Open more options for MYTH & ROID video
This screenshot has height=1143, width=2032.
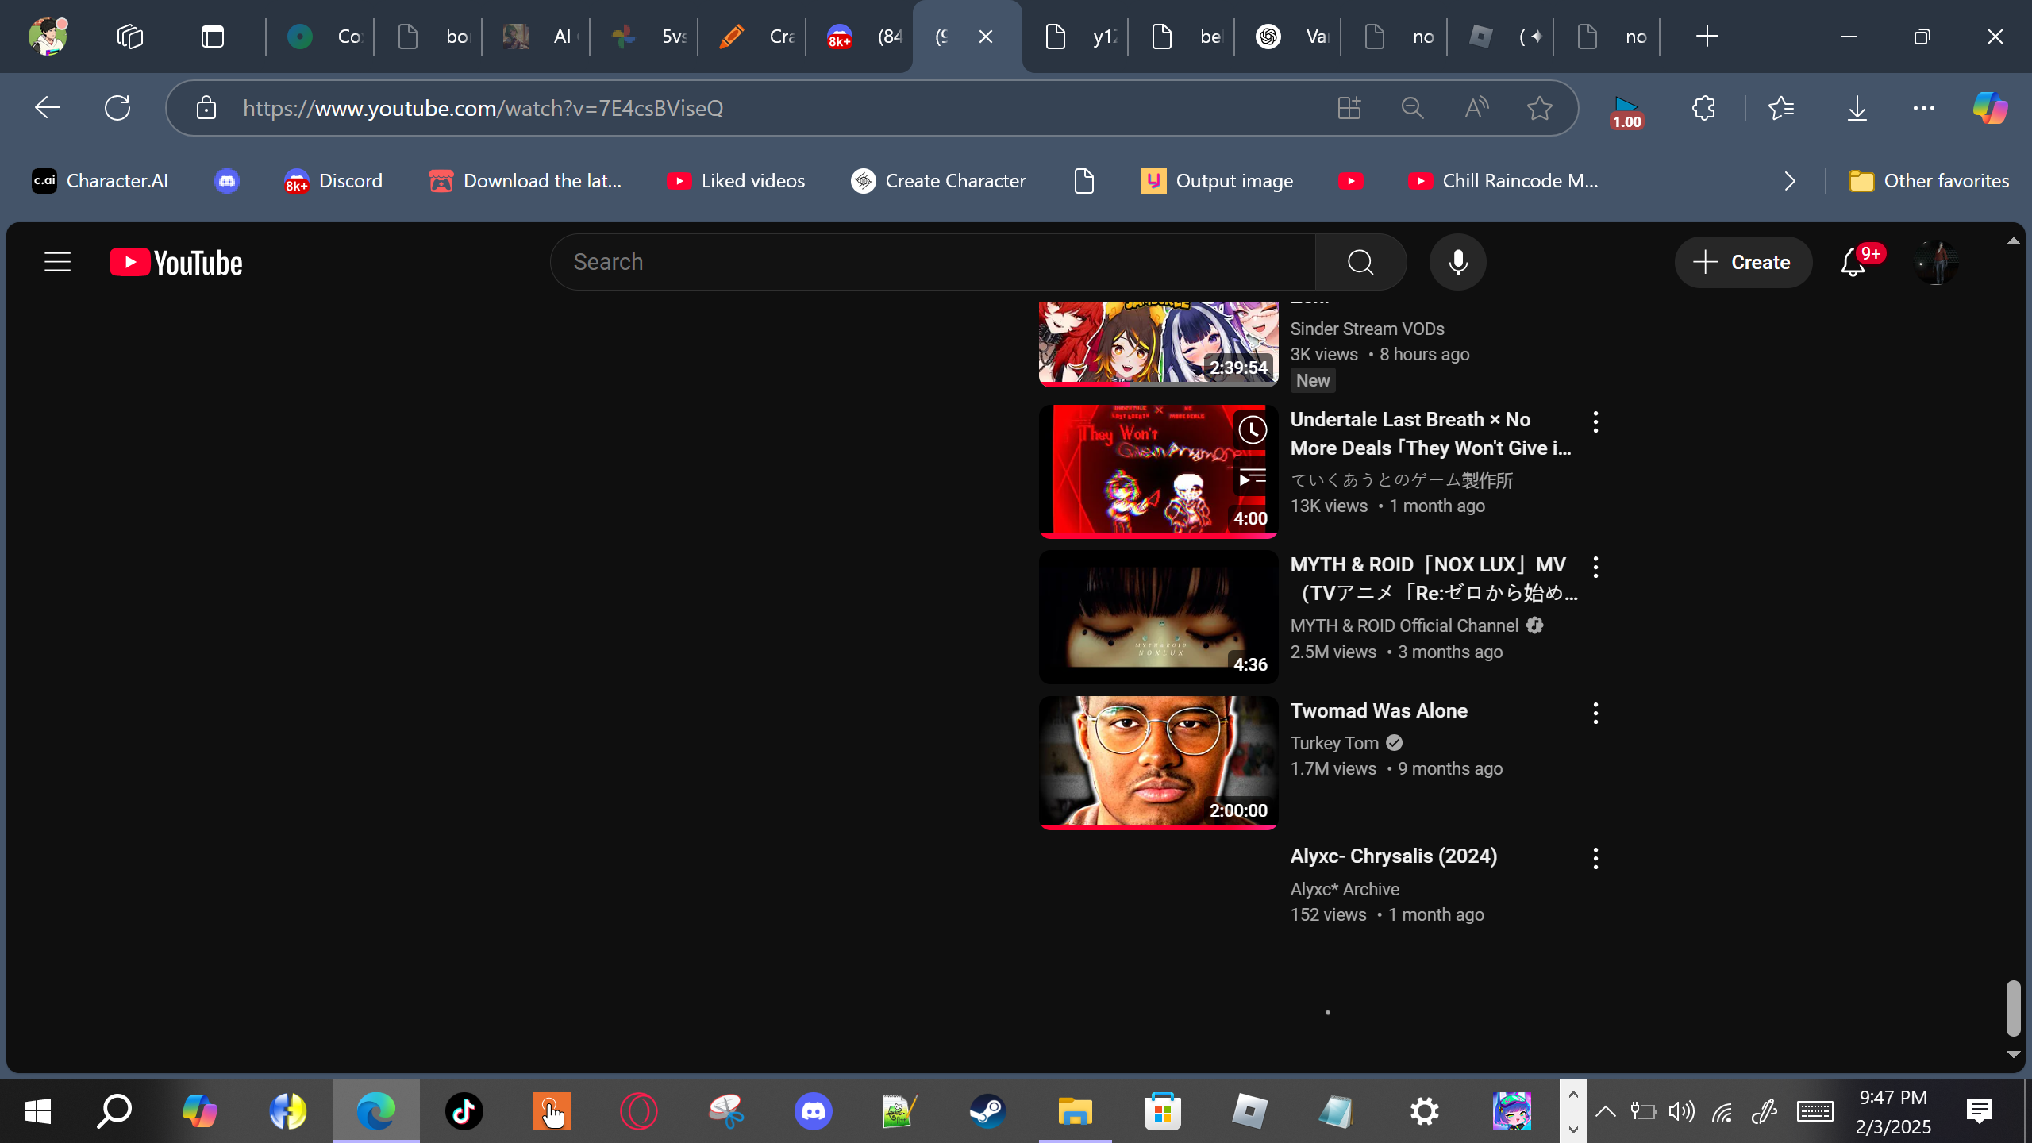(x=1595, y=567)
